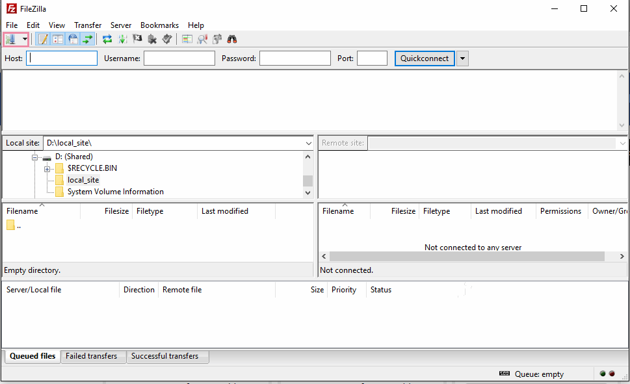Sort local files by Filetype column

(x=164, y=211)
